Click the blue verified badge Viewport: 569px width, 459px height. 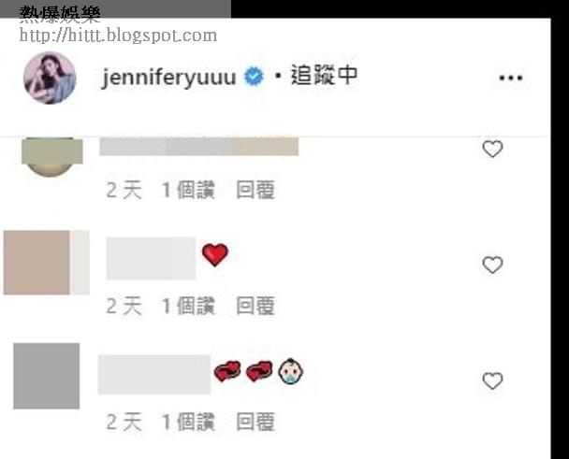tap(254, 77)
